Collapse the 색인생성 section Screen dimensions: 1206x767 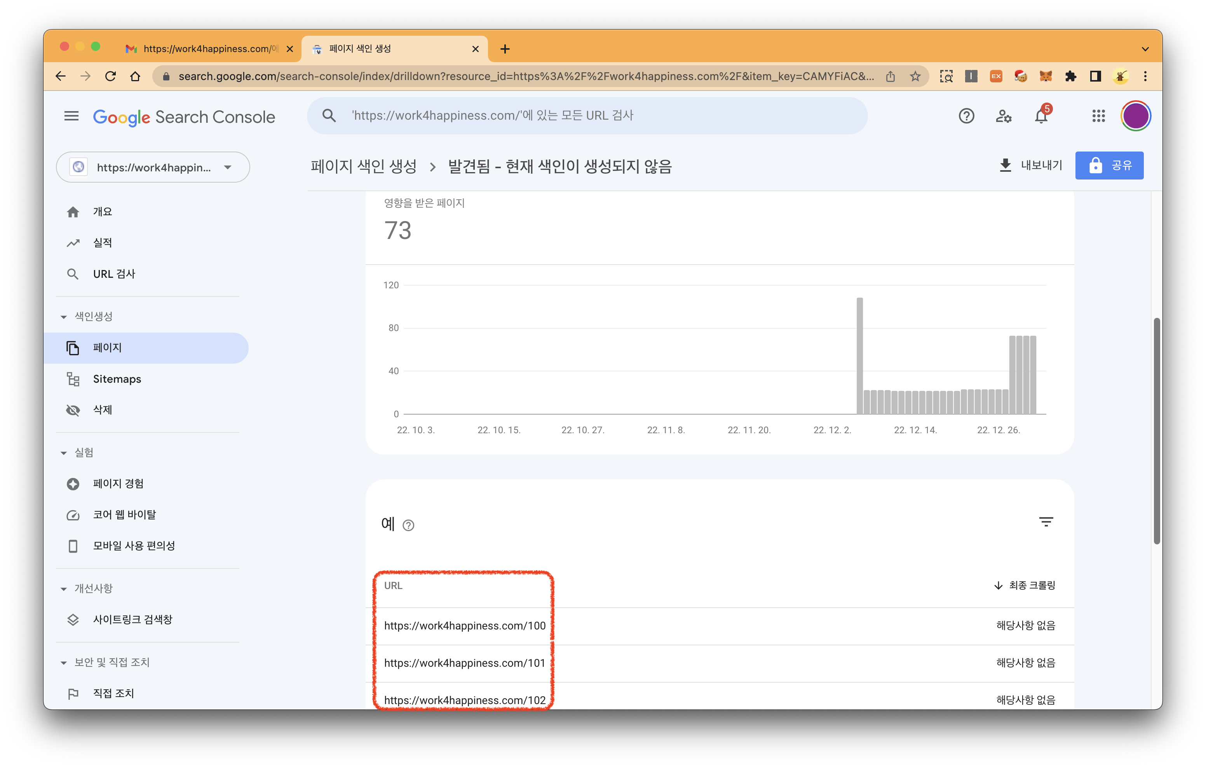[64, 316]
